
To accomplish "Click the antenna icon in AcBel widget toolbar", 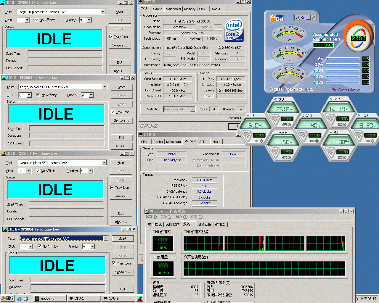I will click(x=298, y=18).
